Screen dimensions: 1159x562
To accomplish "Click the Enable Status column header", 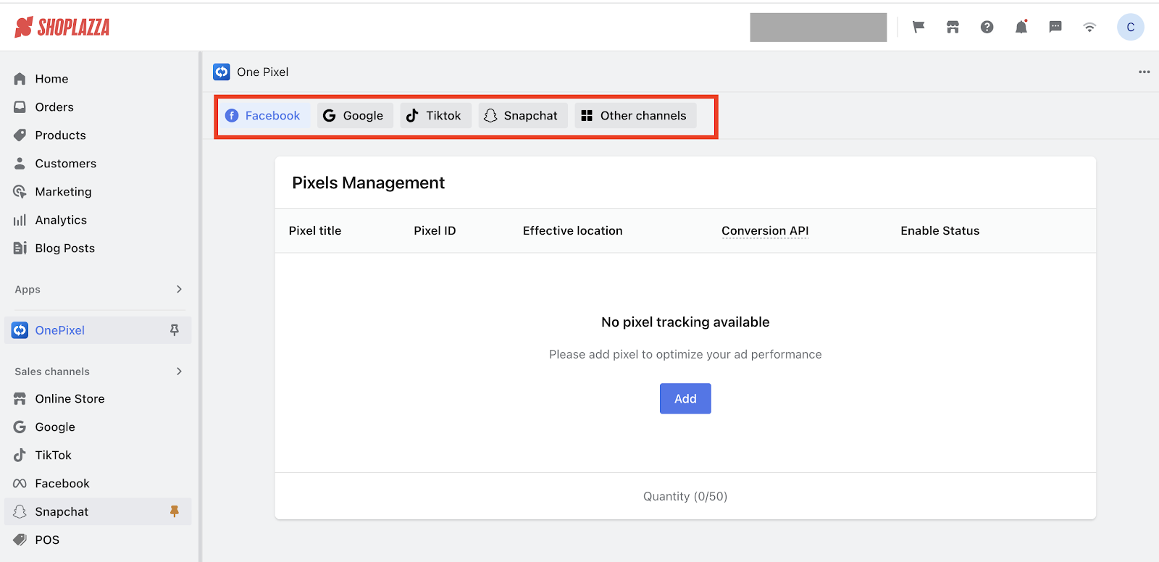I will point(940,231).
